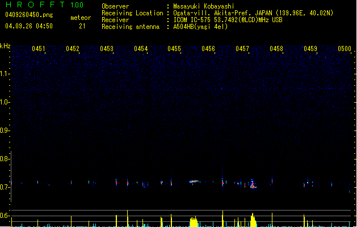The height and width of the screenshot is (227, 357).
Task: Click the long meteor echo after 0455
Action: (x=194, y=182)
